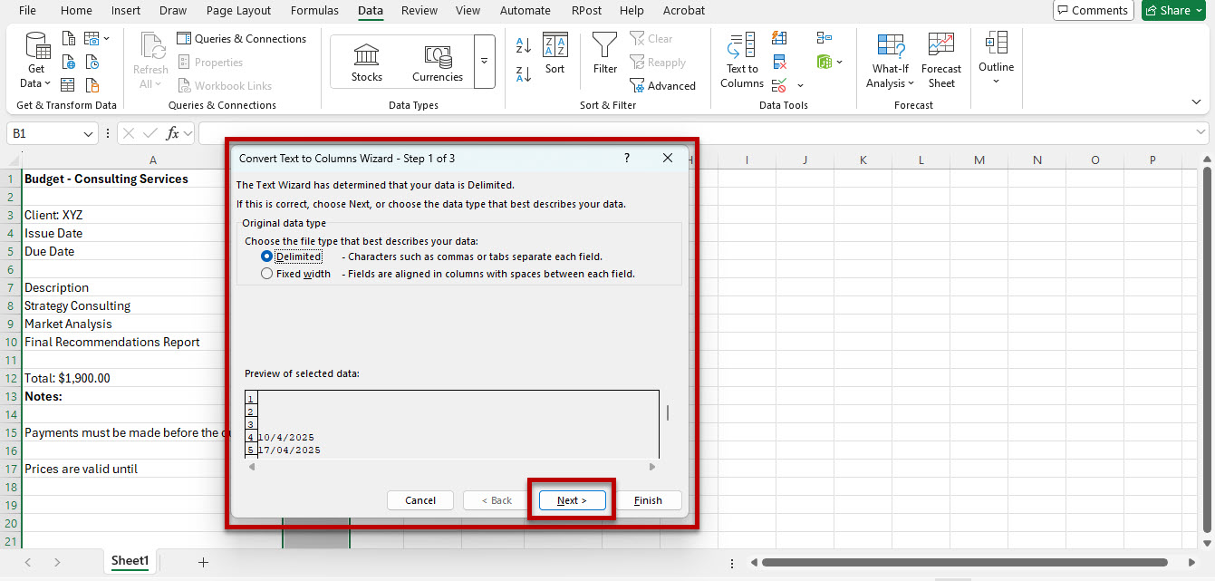Switch to the Home tab
This screenshot has width=1215, height=581.
coord(76,11)
